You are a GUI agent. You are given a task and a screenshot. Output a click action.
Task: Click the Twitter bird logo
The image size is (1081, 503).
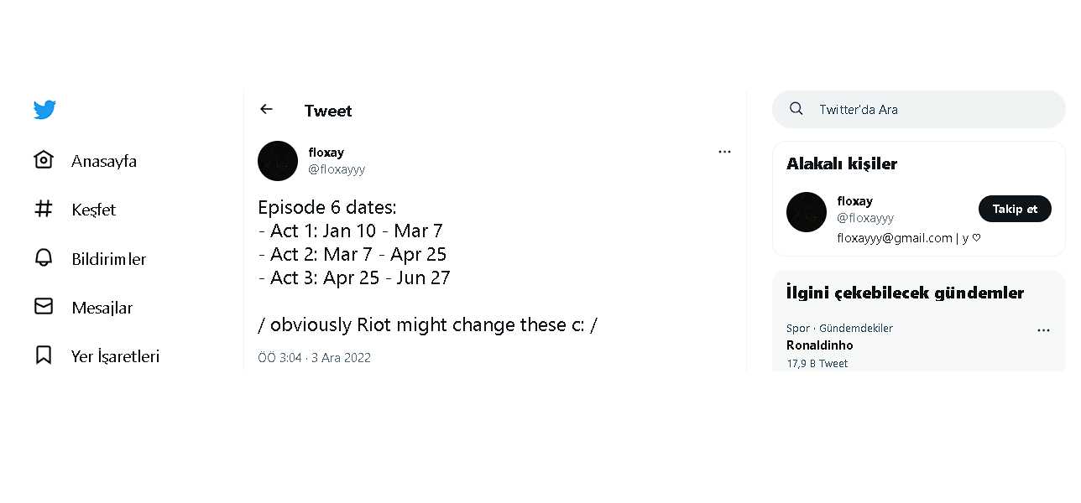coord(44,110)
